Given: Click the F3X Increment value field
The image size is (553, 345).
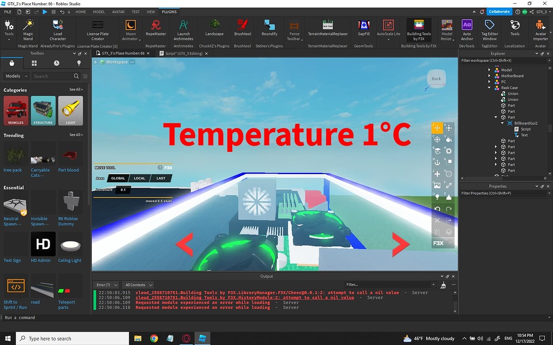Looking at the screenshot, I should tap(123, 190).
